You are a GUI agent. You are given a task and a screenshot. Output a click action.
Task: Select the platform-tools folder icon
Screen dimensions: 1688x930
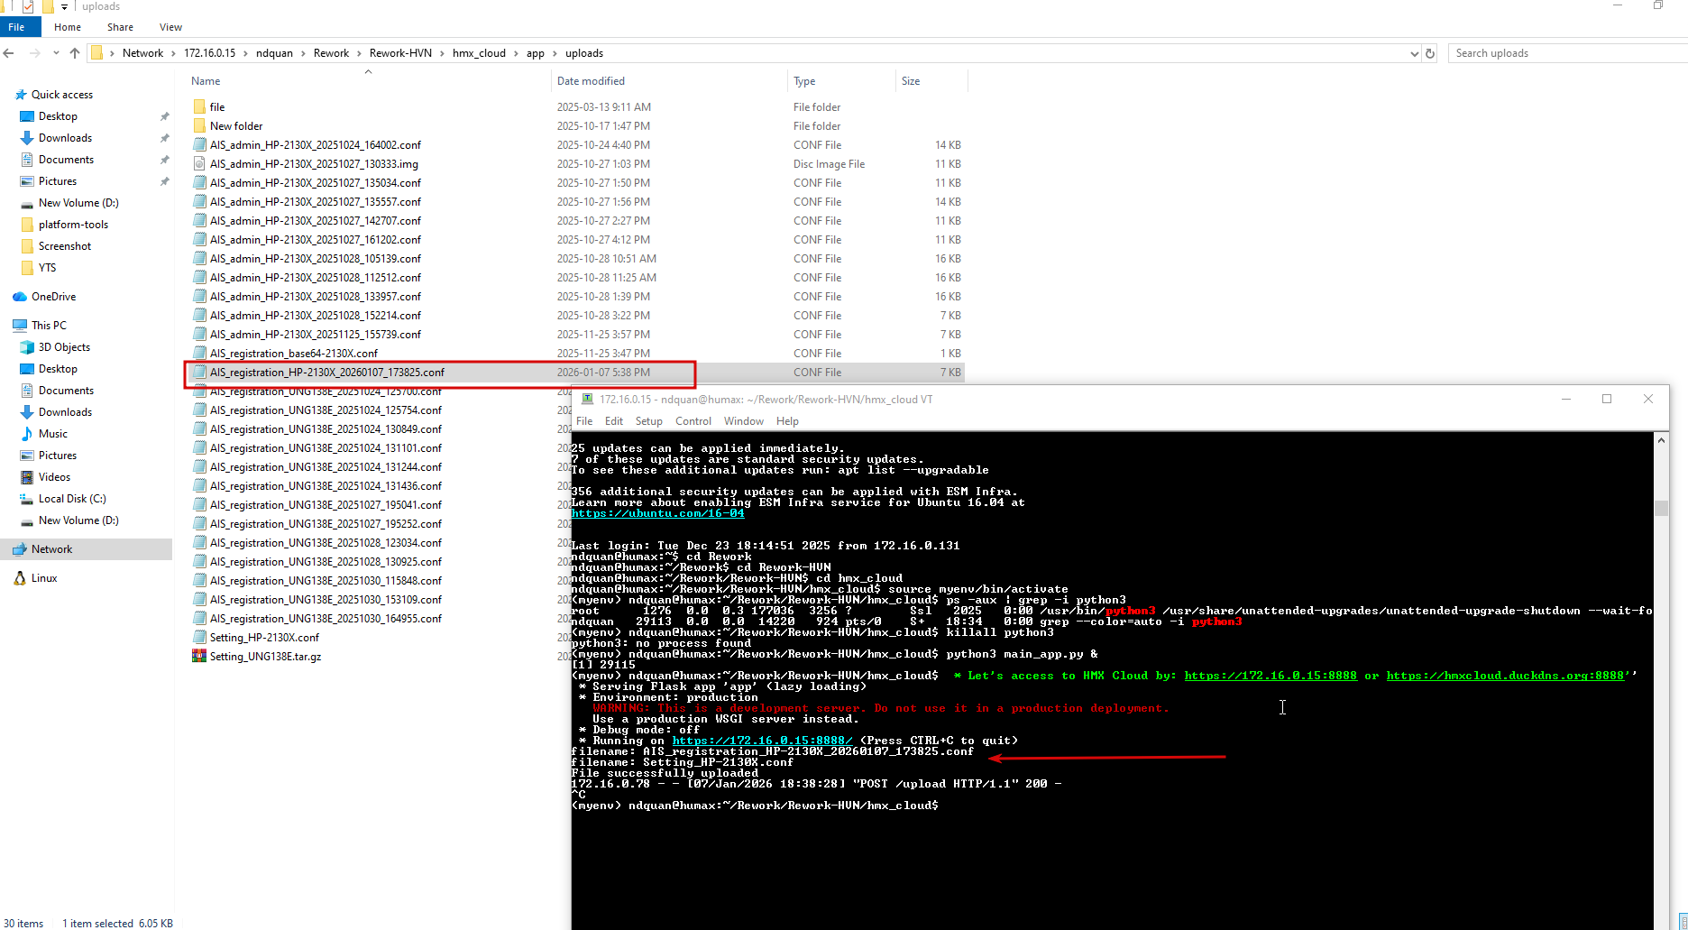27,225
